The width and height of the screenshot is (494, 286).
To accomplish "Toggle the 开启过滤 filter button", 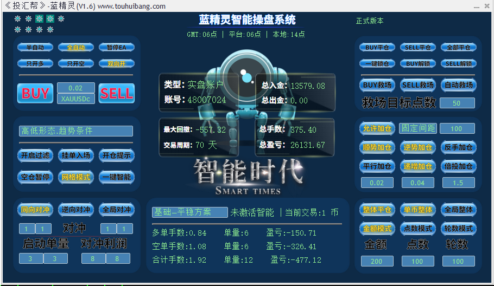I will [35, 155].
